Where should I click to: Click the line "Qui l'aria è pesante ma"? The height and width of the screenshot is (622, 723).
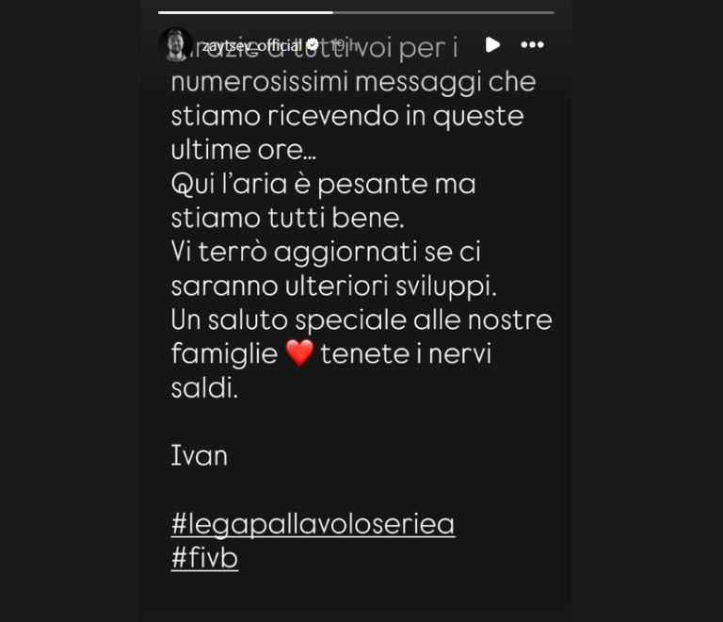pos(323,184)
